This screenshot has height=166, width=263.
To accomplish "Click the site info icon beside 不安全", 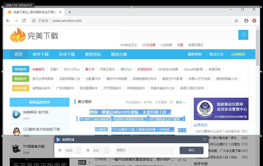I will click(34, 21).
